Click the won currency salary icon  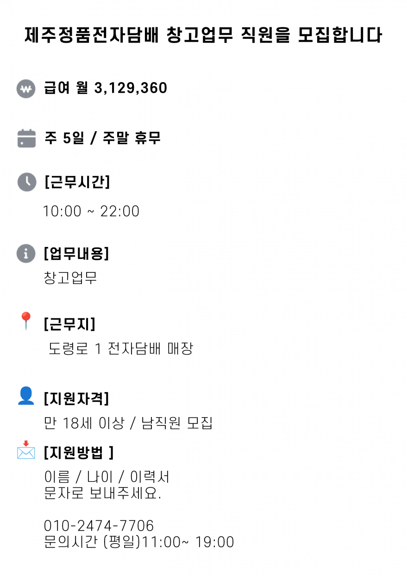pos(26,89)
